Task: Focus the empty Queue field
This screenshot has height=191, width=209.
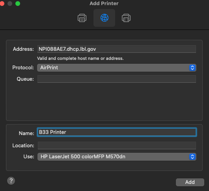Action: [x=117, y=79]
